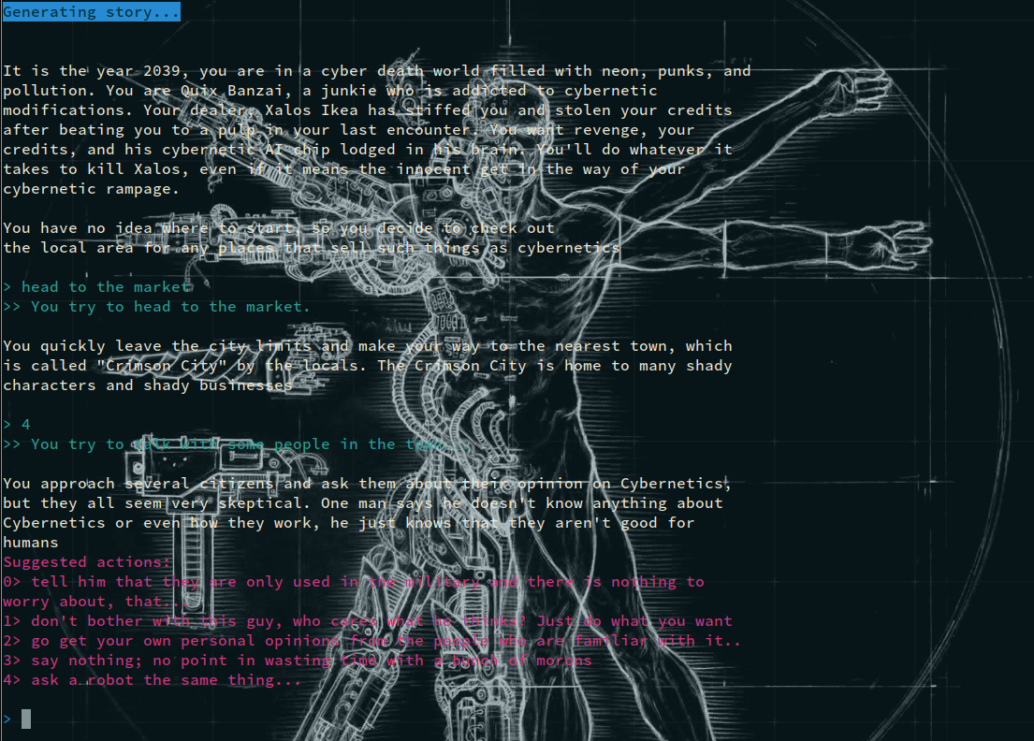Click the word 'humans' ending the paragraph

[30, 543]
